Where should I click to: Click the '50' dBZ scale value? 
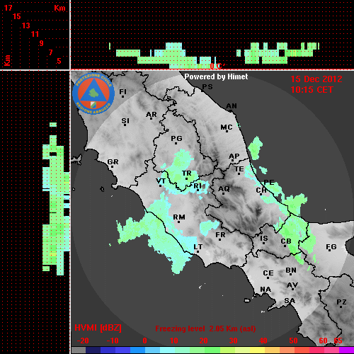[293, 341]
